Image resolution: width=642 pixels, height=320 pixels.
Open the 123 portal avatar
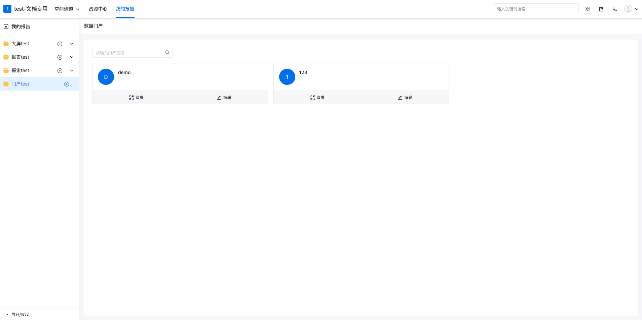287,77
